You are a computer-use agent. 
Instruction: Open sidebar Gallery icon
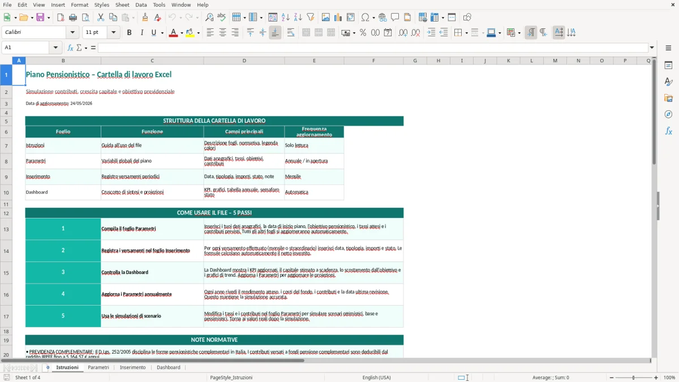[x=668, y=98]
